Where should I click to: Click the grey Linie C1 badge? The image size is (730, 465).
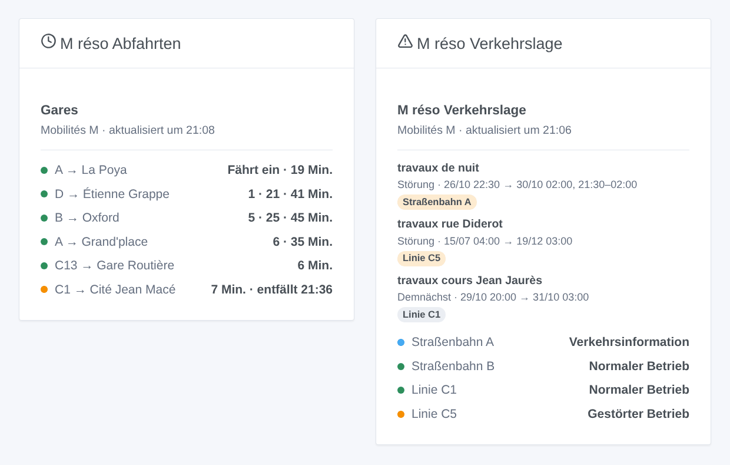coord(422,315)
